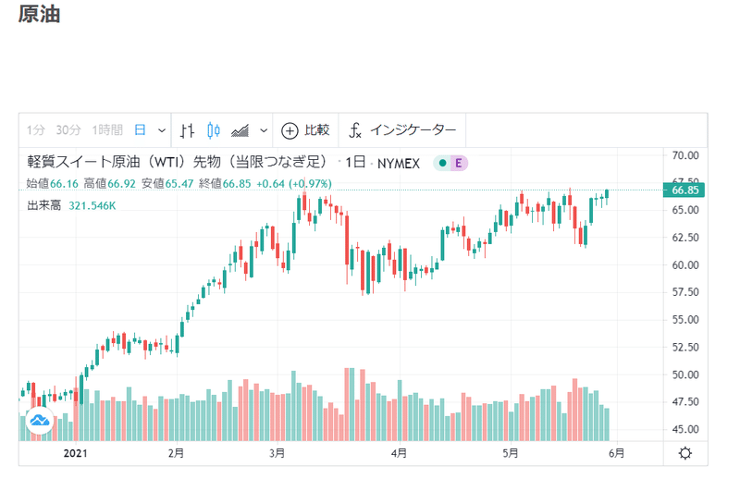Screen dimensions: 740x491
Task: Switch to bar chart style
Action: (x=188, y=130)
